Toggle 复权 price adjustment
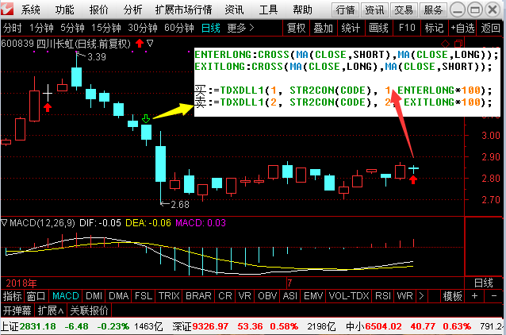 coord(296,27)
